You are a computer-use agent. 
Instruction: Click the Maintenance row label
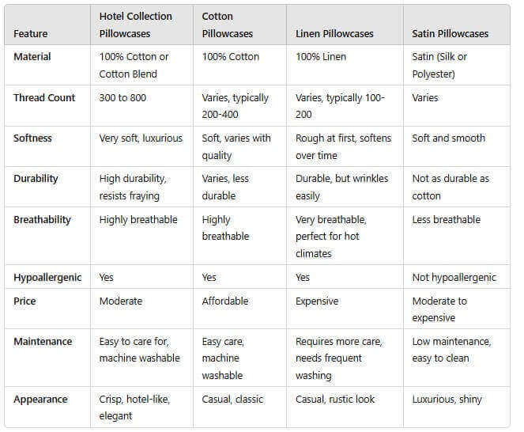click(43, 341)
